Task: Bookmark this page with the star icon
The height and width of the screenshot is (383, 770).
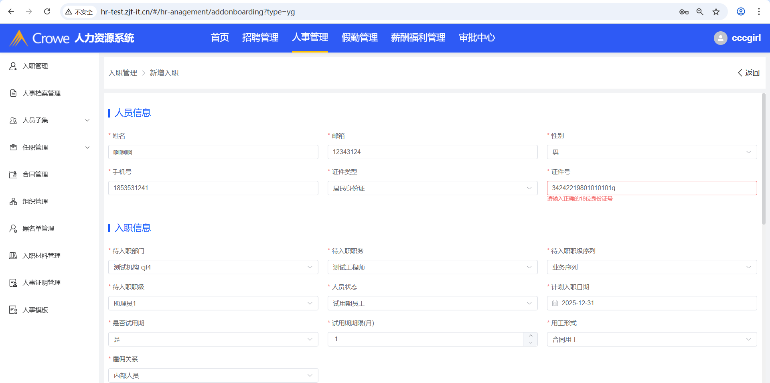Action: pos(716,12)
